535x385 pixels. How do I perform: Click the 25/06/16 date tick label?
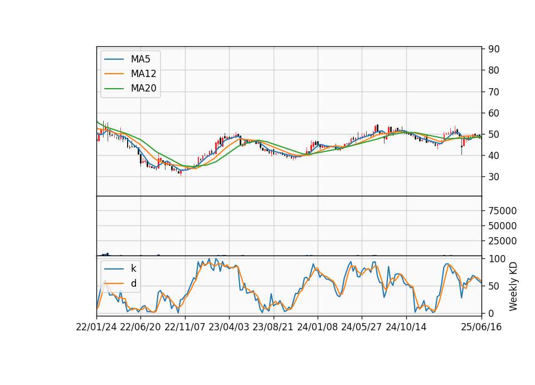(x=481, y=327)
